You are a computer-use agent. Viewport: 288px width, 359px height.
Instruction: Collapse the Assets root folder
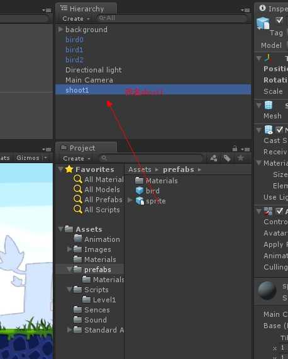click(61, 229)
